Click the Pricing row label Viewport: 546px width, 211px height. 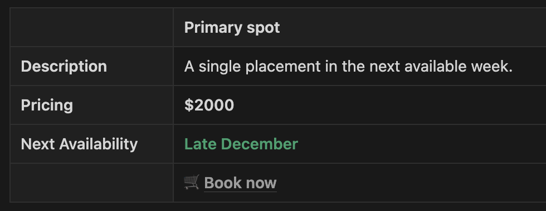[x=47, y=105]
